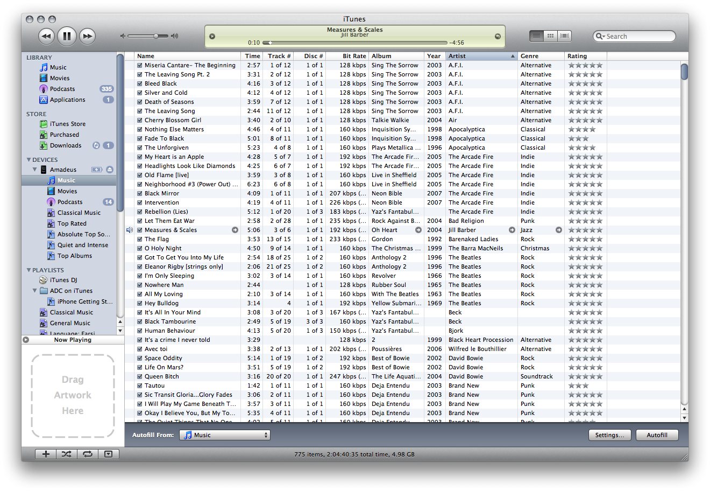This screenshot has height=491, width=710.
Task: Open Applications in the Library section
Action: pos(68,100)
